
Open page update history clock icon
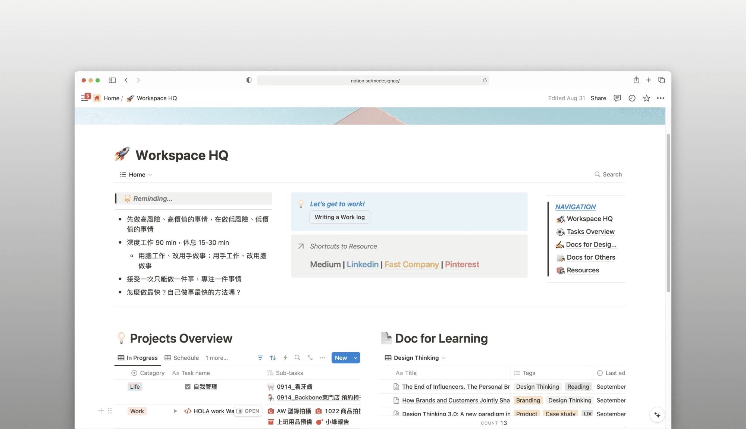[x=632, y=98]
